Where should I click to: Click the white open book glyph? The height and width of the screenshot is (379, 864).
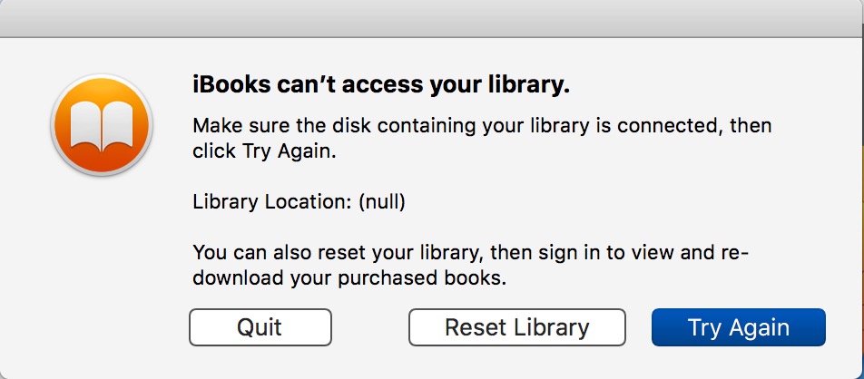[102, 127]
